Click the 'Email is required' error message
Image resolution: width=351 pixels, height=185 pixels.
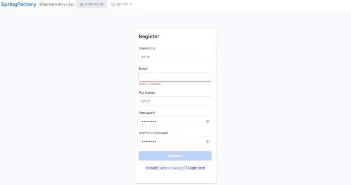point(149,84)
